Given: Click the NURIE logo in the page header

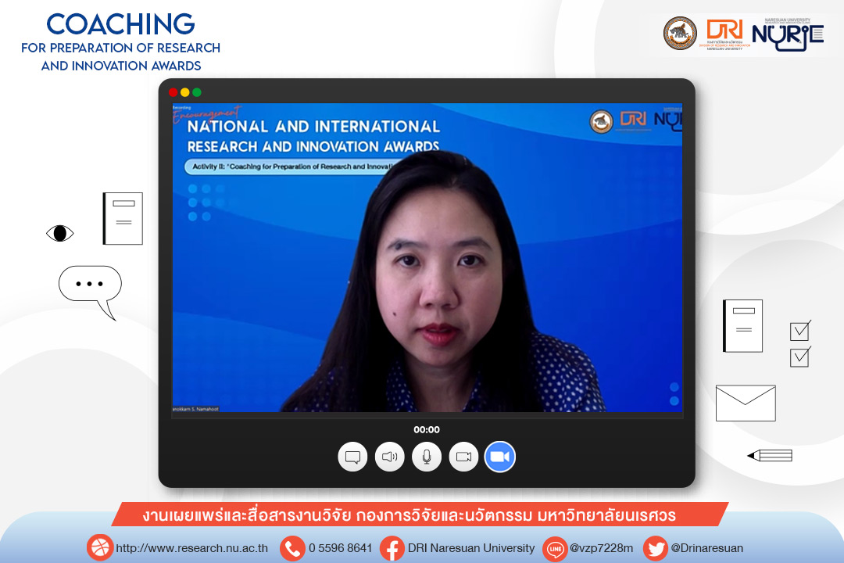Looking at the screenshot, I should pos(788,35).
